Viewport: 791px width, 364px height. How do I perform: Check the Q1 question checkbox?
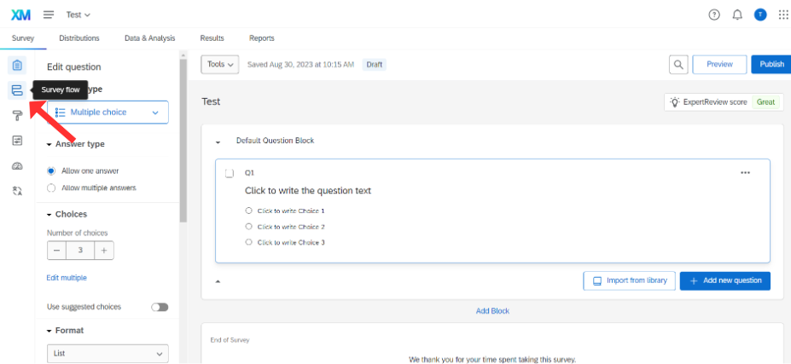tap(229, 173)
